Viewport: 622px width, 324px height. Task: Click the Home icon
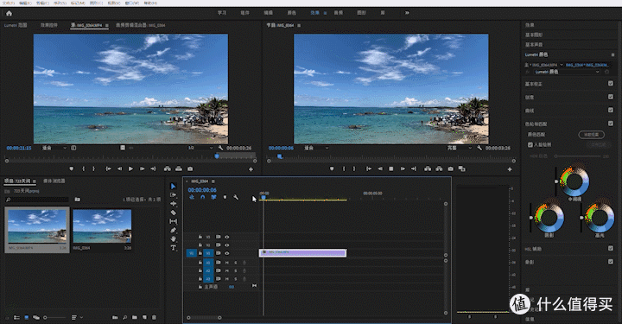(x=9, y=13)
